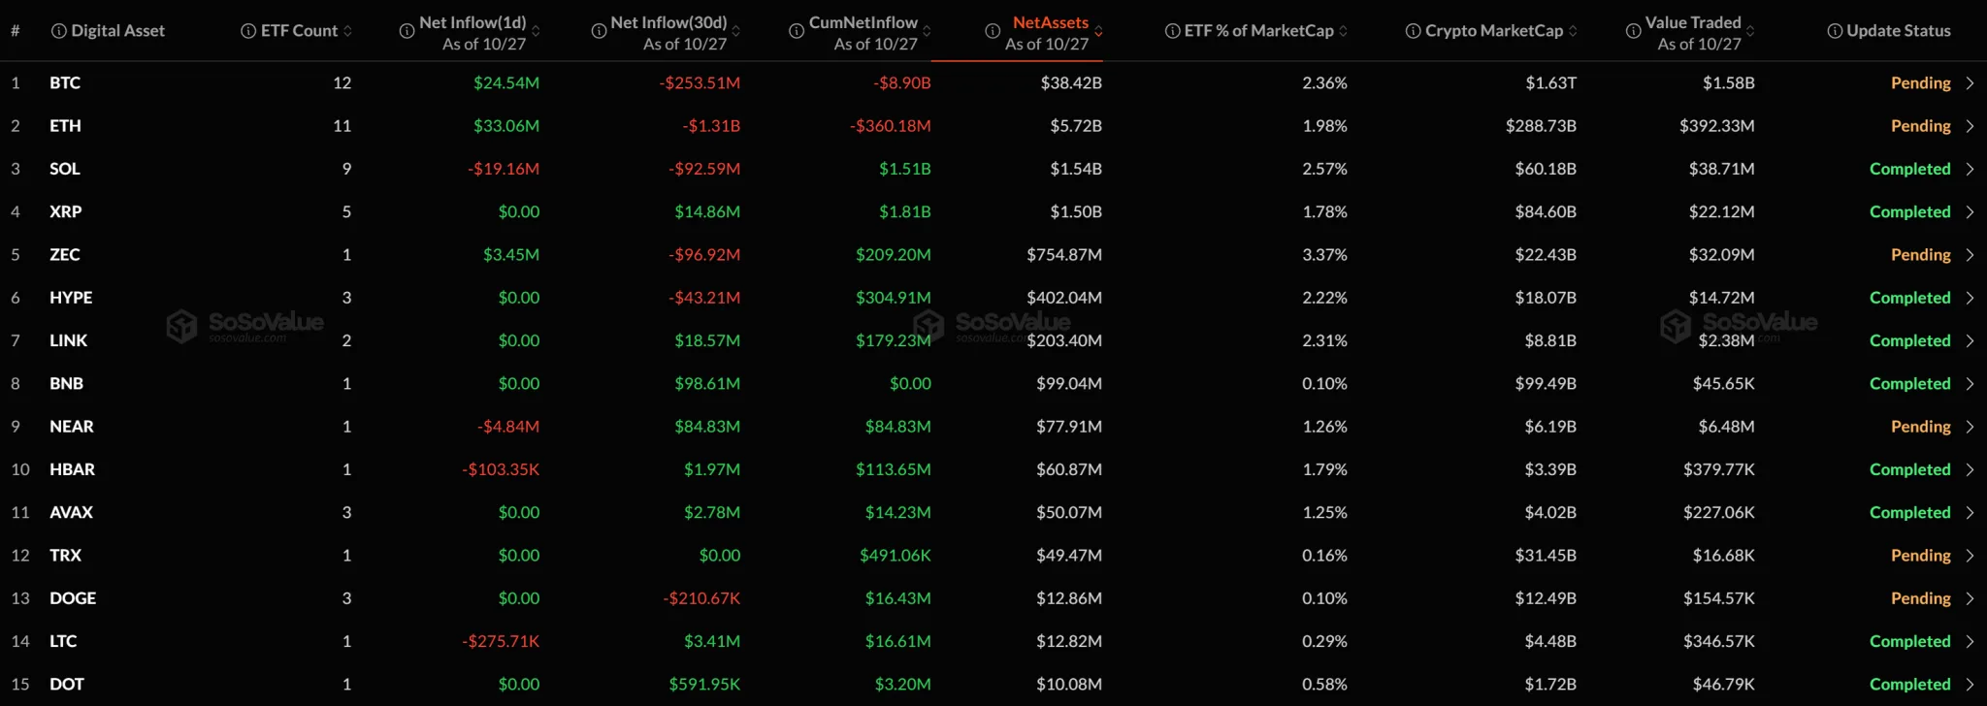Image resolution: width=1987 pixels, height=706 pixels.
Task: Click info icon beside Update Status header
Action: coord(1835,31)
